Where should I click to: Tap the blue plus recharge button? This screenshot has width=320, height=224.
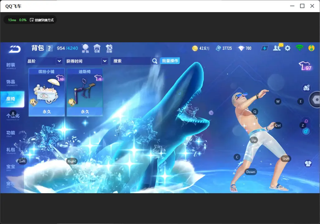(x=264, y=48)
